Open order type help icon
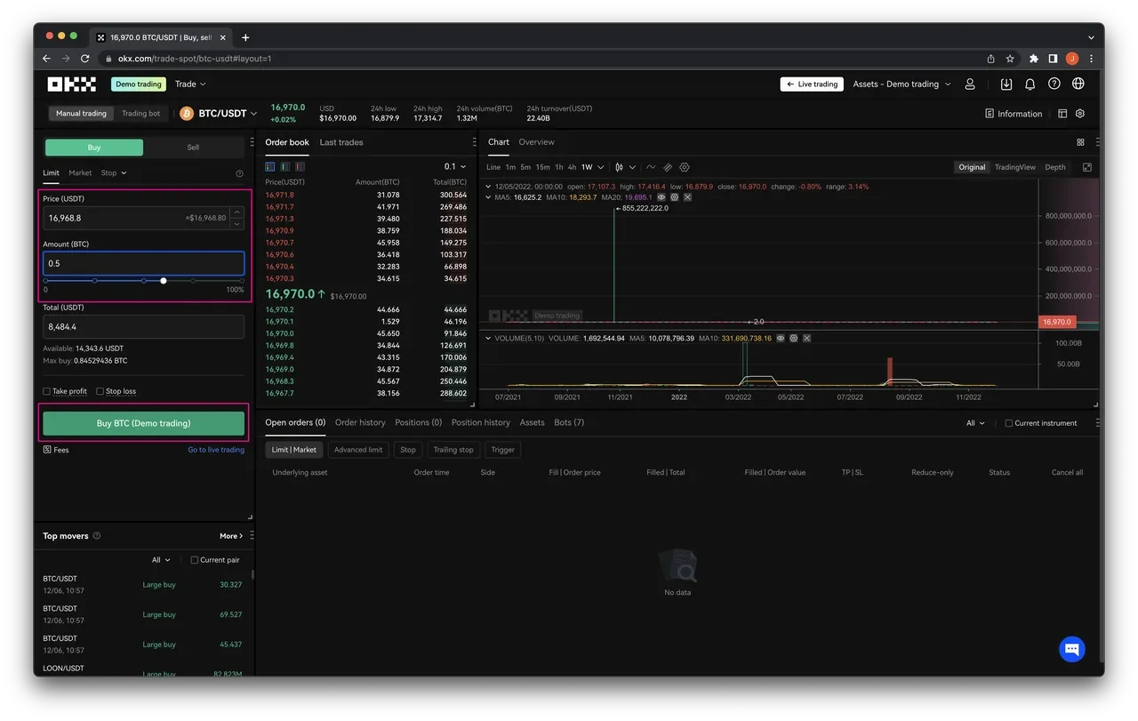Viewport: 1138px width, 721px height. (x=239, y=173)
